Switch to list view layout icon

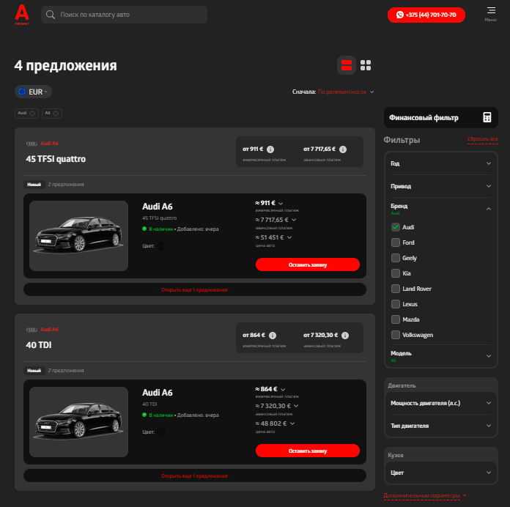(x=347, y=65)
